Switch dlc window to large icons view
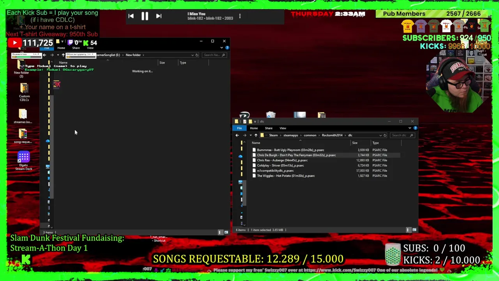 click(x=414, y=230)
